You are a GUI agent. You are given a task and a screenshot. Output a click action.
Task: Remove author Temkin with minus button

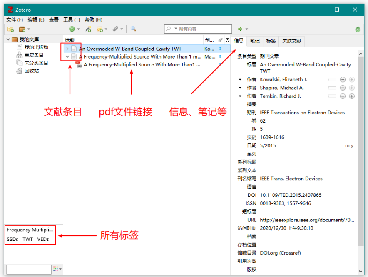[343, 96]
